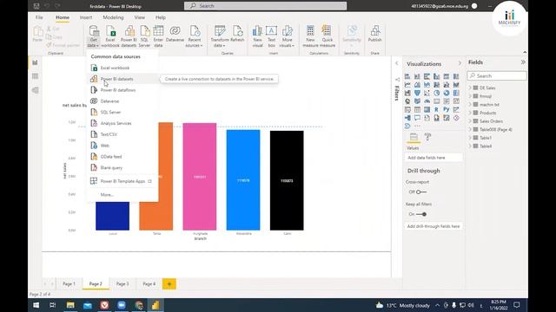Screen dimensions: 556x312
Task: Select the Clustered column chart visual
Action: pyautogui.click(x=436, y=76)
